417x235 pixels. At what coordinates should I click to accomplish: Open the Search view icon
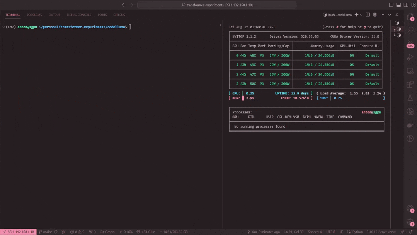410,30
